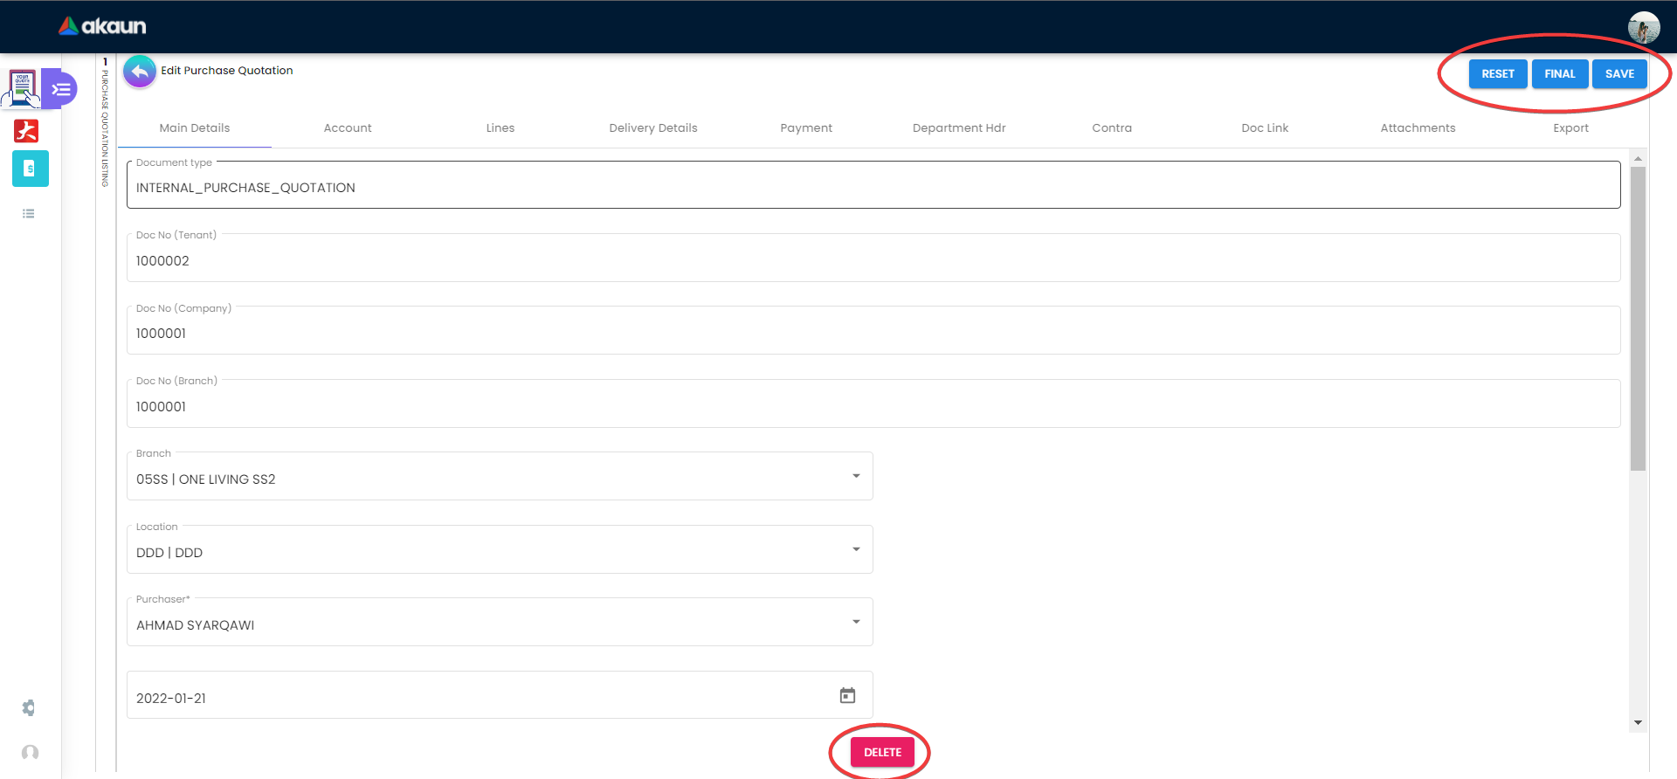Click the vertical Purchase Quotation Listing label
This screenshot has height=779, width=1677.
[x=105, y=128]
